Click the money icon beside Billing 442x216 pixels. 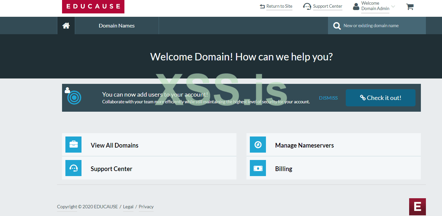(x=258, y=168)
